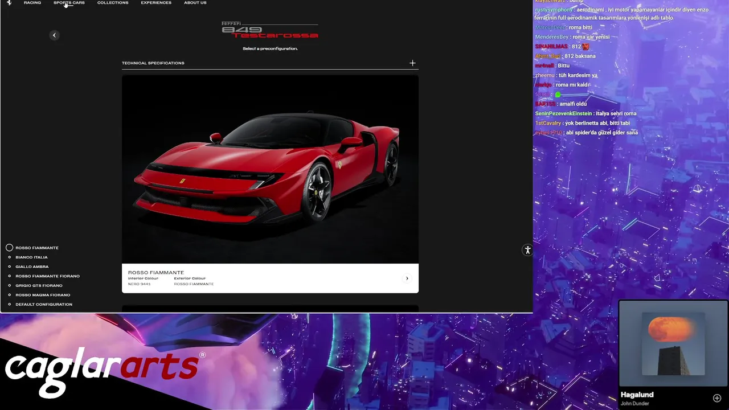Image resolution: width=729 pixels, height=410 pixels.
Task: Click the rustysymphony chat username
Action: [x=554, y=10]
